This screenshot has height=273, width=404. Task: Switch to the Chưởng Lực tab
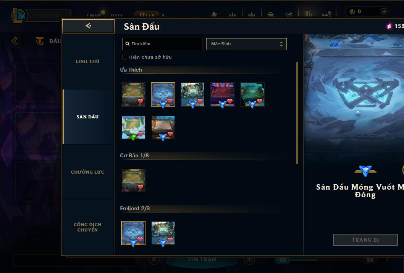pyautogui.click(x=87, y=172)
